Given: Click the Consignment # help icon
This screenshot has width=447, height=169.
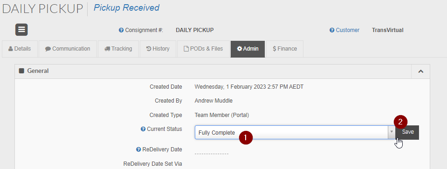Looking at the screenshot, I should pyautogui.click(x=121, y=30).
